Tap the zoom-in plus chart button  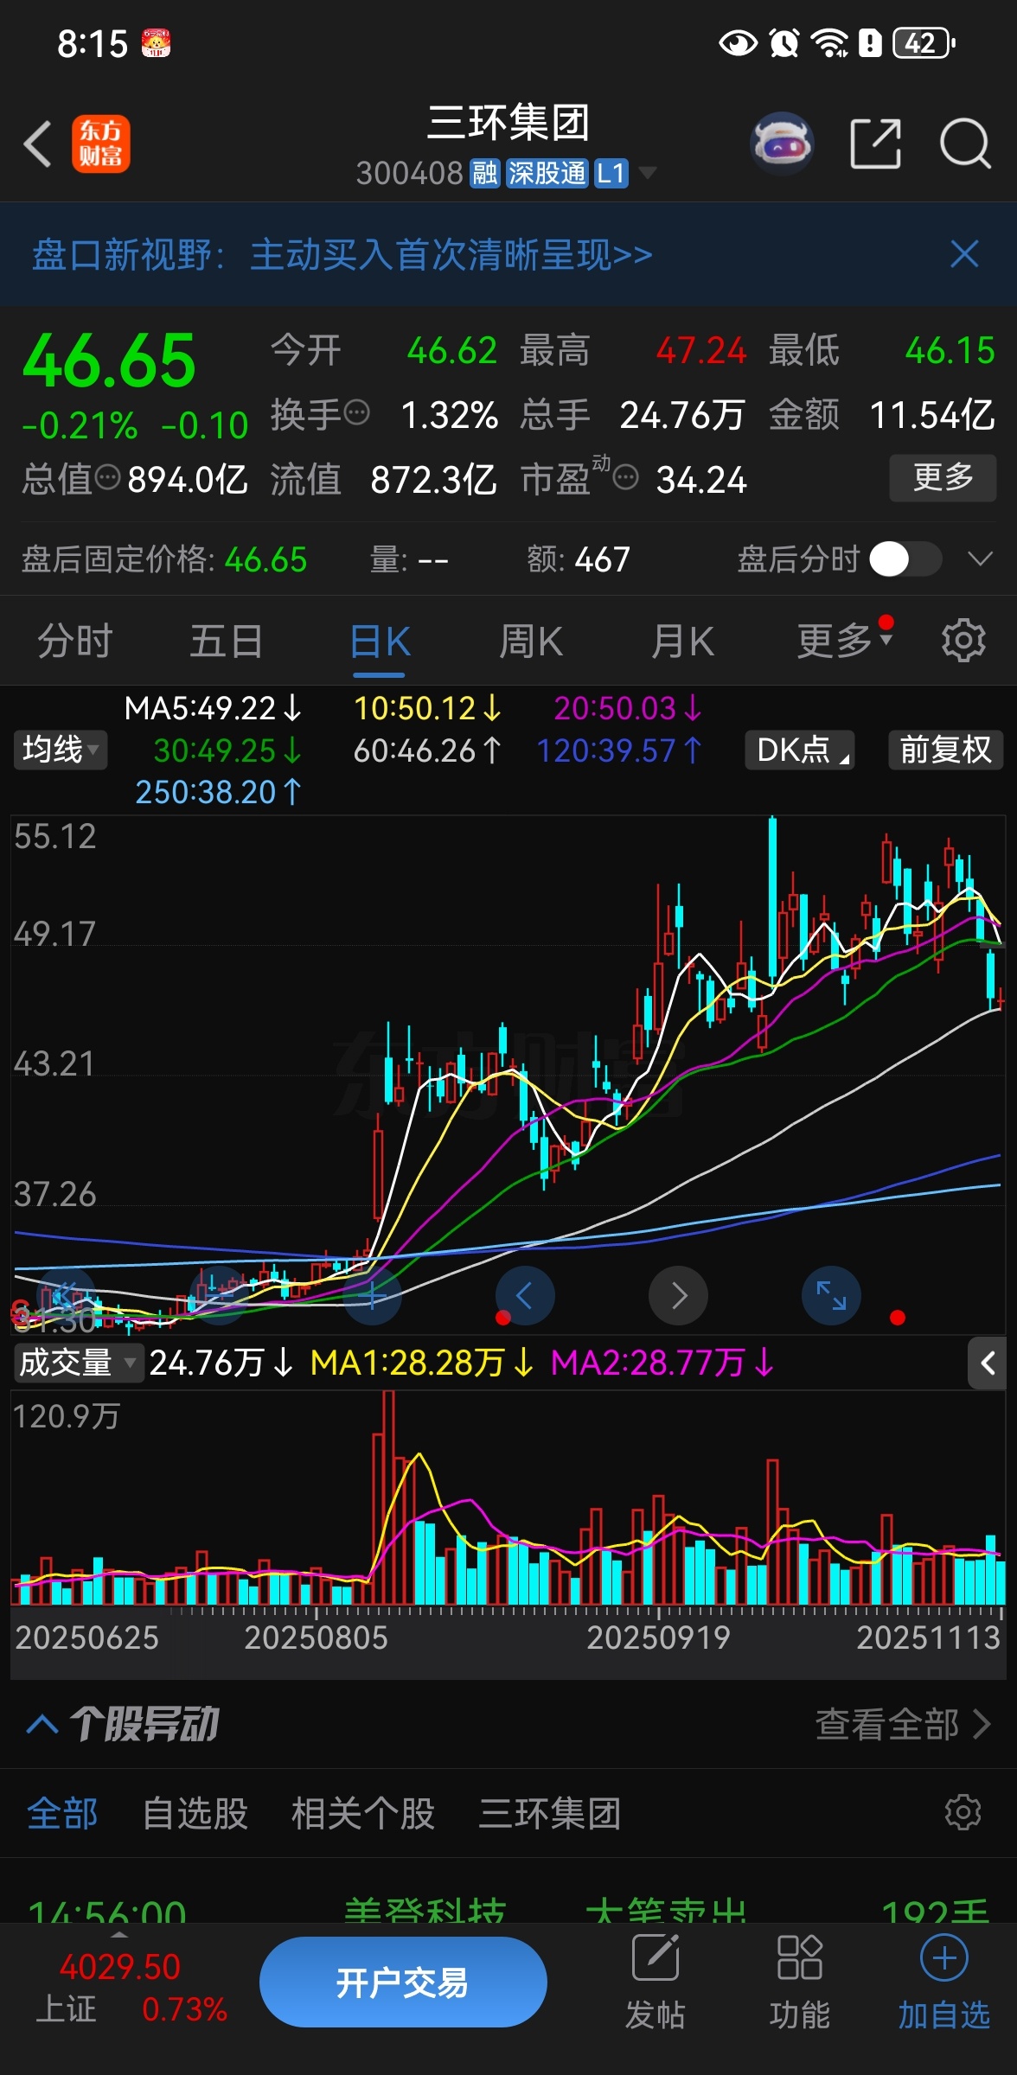click(373, 1295)
